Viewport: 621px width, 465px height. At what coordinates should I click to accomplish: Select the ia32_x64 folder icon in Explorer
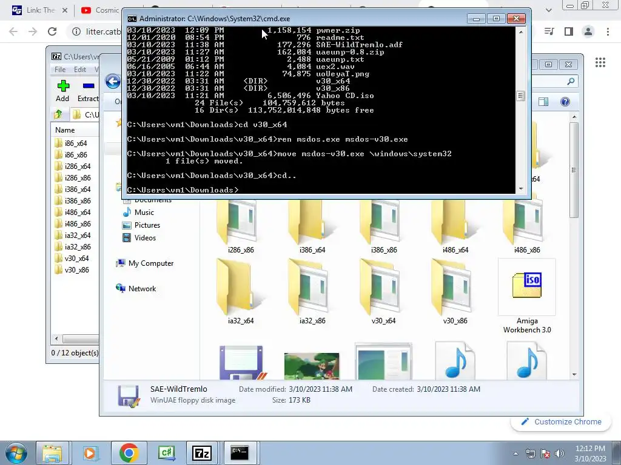pos(241,292)
